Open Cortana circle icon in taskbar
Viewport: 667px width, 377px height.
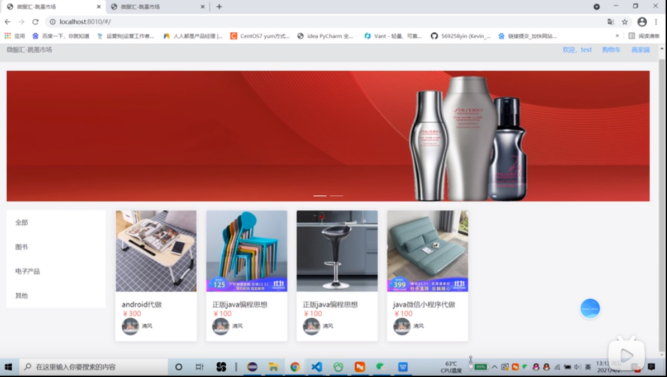point(178,367)
